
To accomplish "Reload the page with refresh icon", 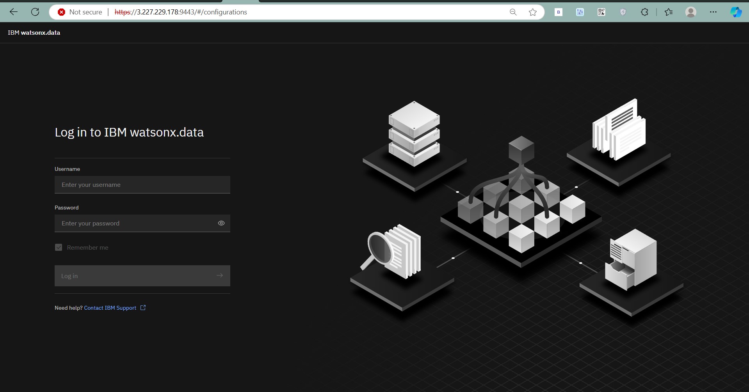I will (35, 12).
